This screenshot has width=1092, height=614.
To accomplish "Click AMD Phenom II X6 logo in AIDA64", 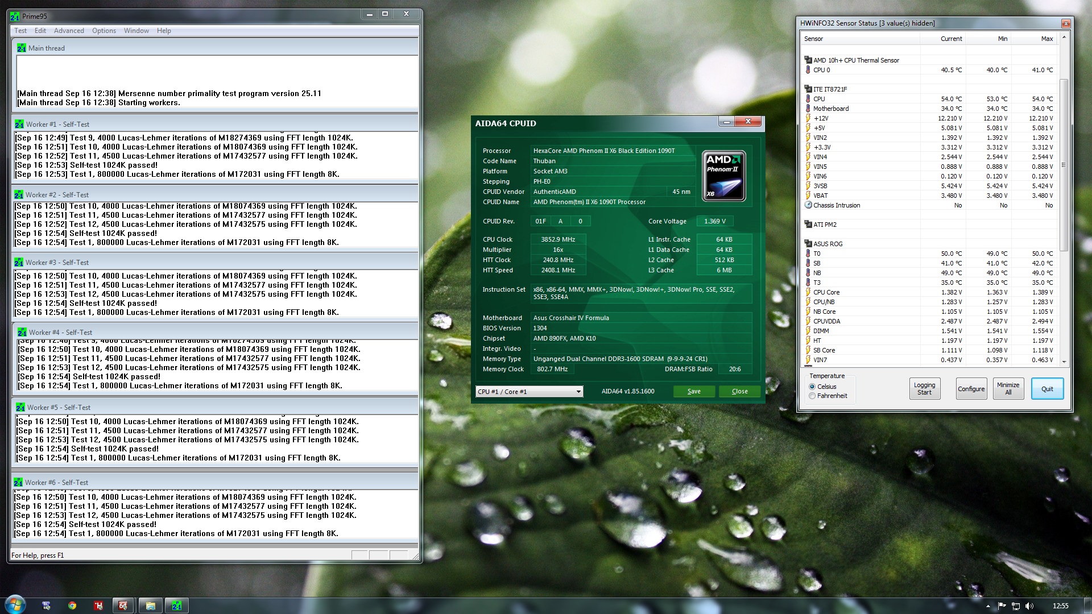I will tap(723, 176).
